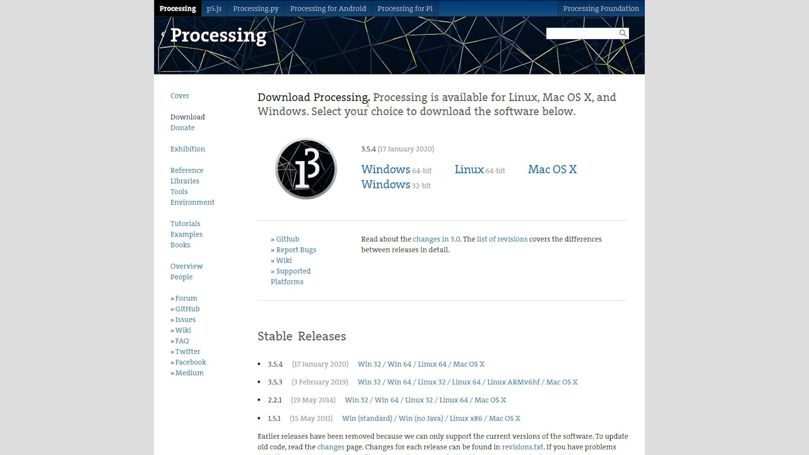Download Windows 64-bit version
Viewport: 809px width, 455px height.
click(386, 169)
